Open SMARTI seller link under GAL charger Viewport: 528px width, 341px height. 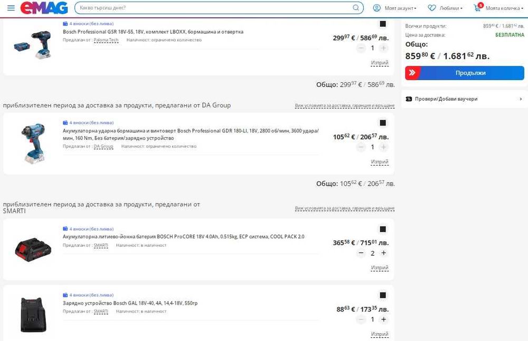[x=101, y=311]
